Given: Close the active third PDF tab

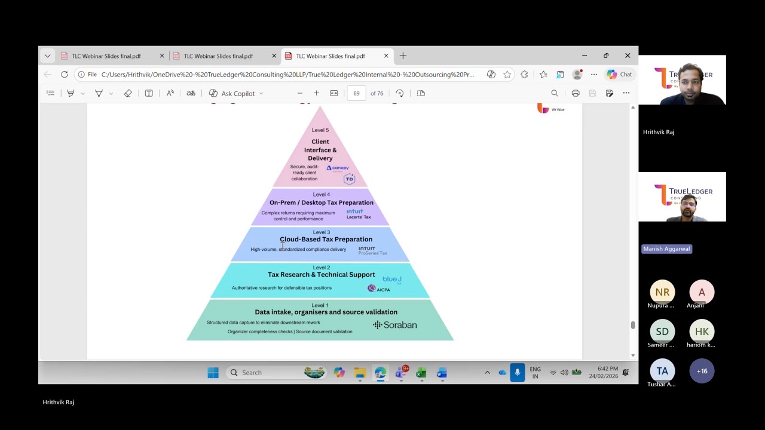Looking at the screenshot, I should pos(386,56).
